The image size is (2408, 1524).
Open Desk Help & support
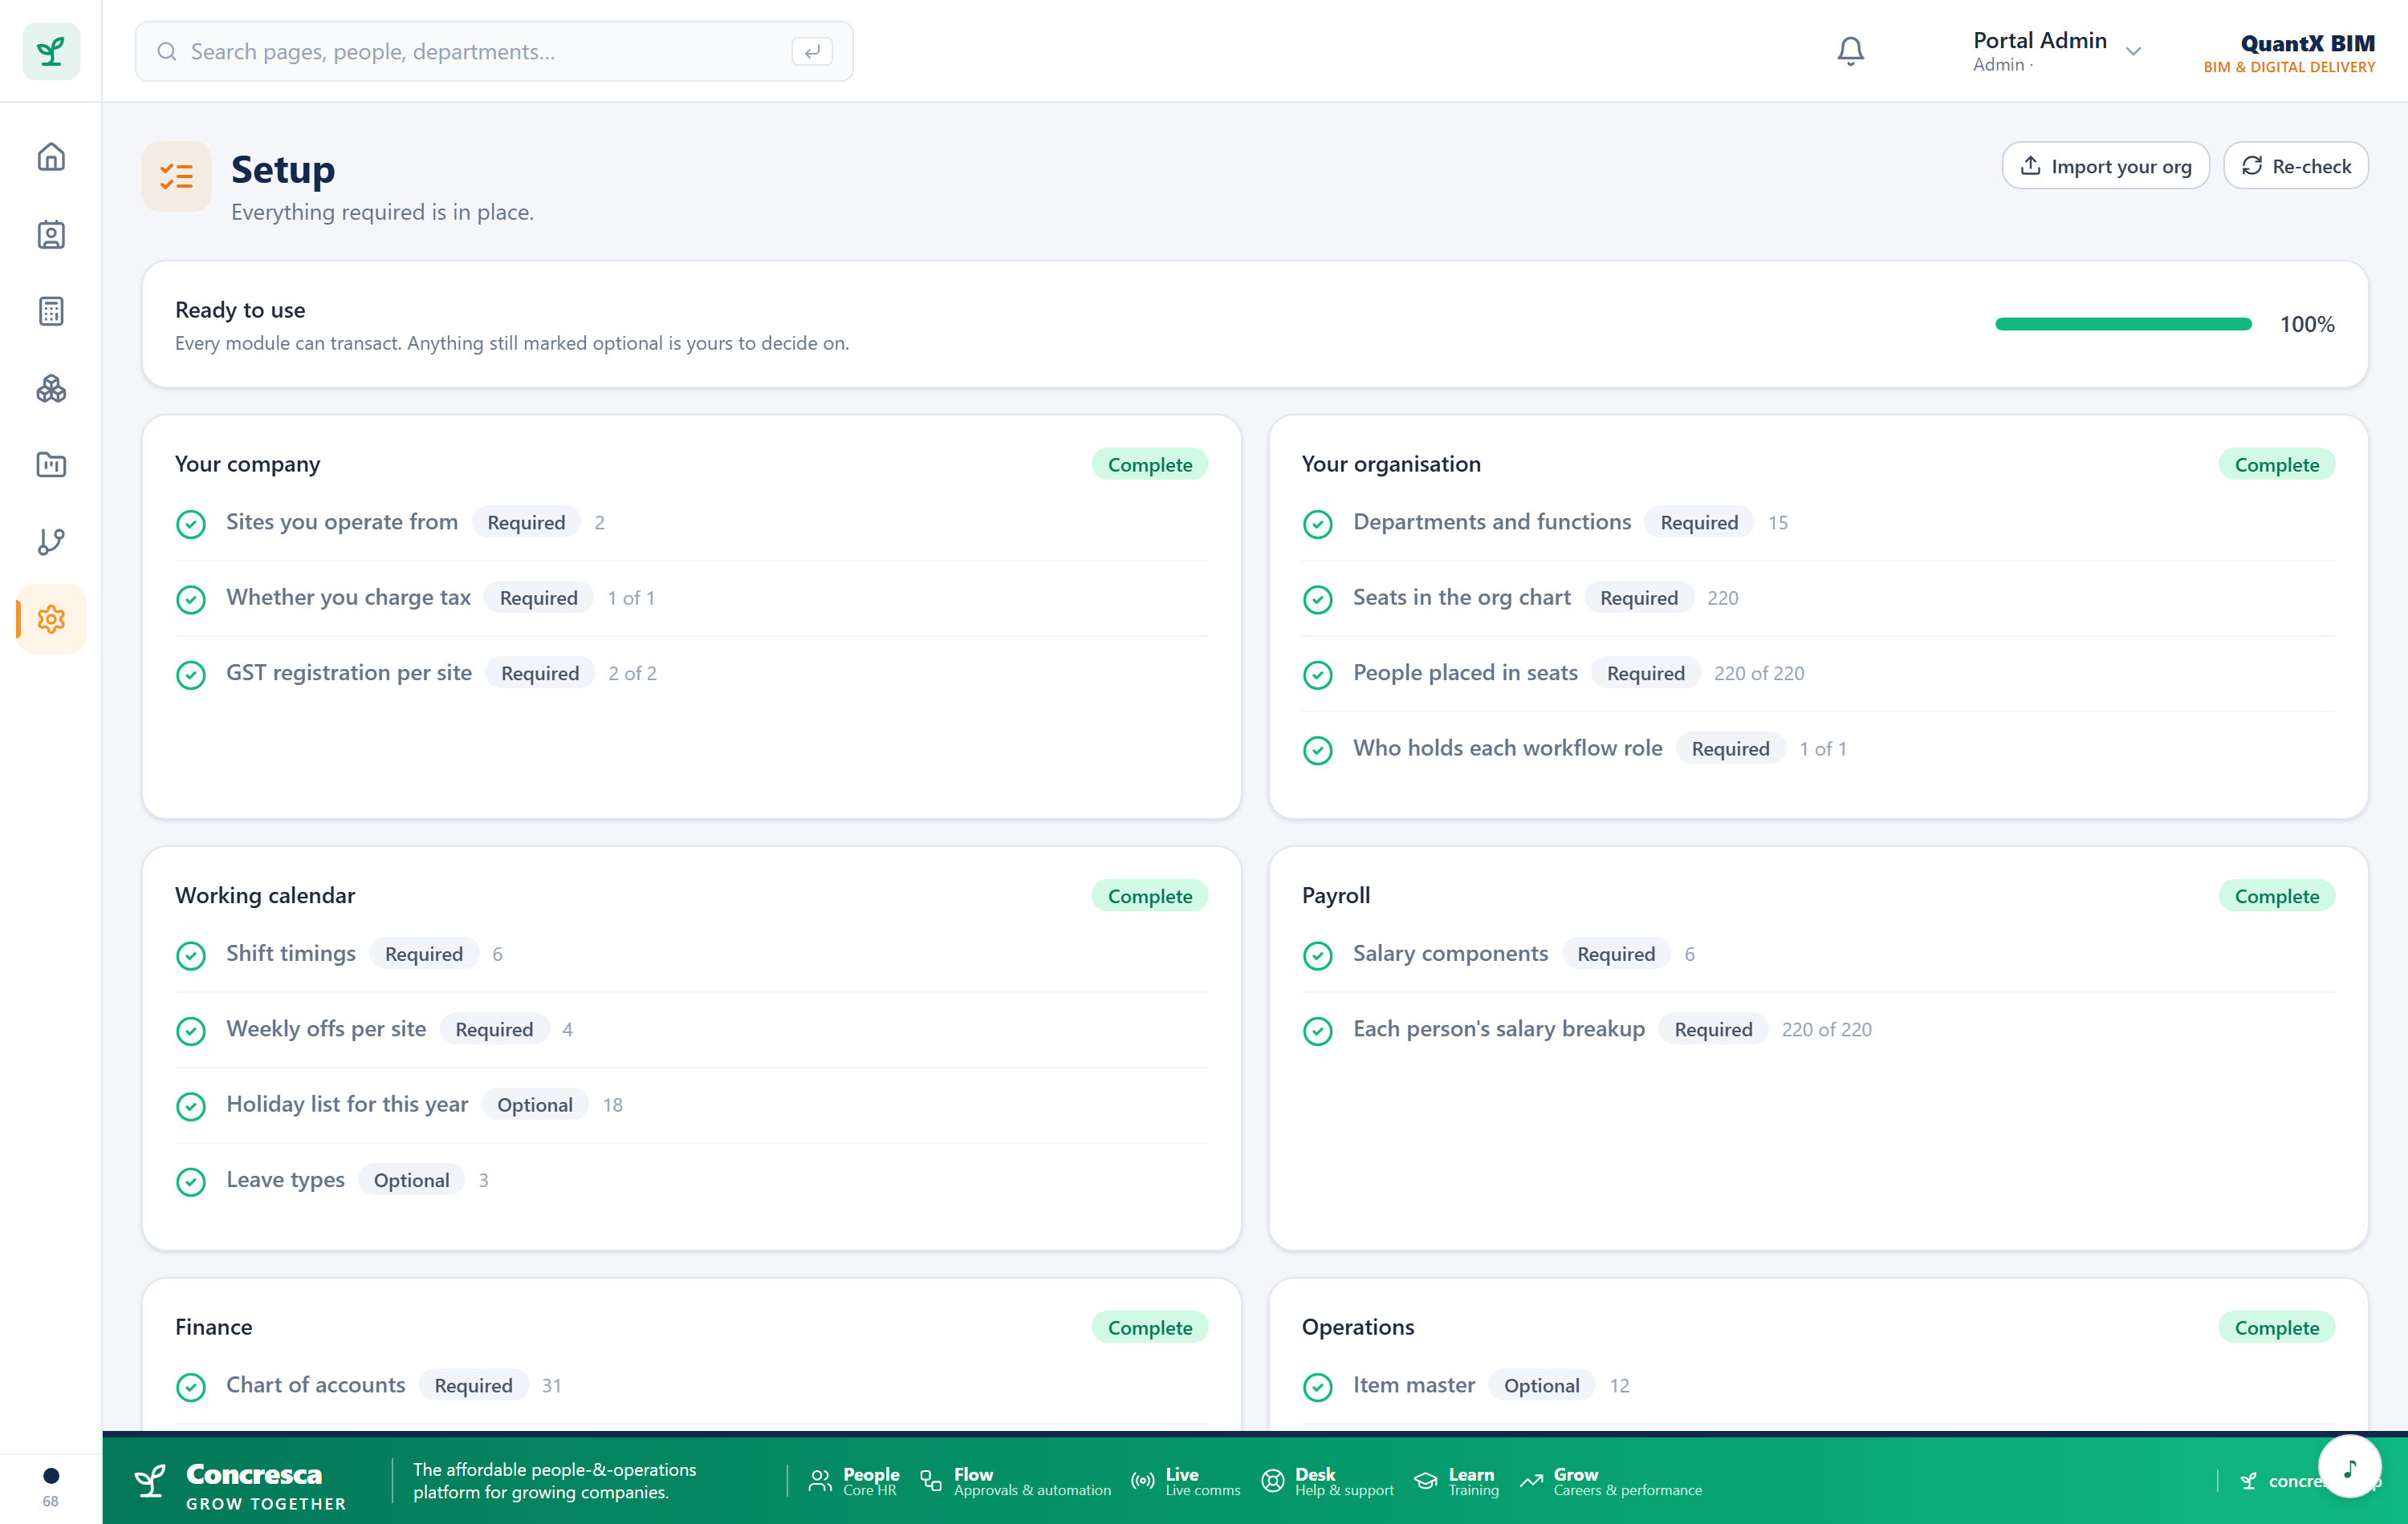pos(1328,1481)
